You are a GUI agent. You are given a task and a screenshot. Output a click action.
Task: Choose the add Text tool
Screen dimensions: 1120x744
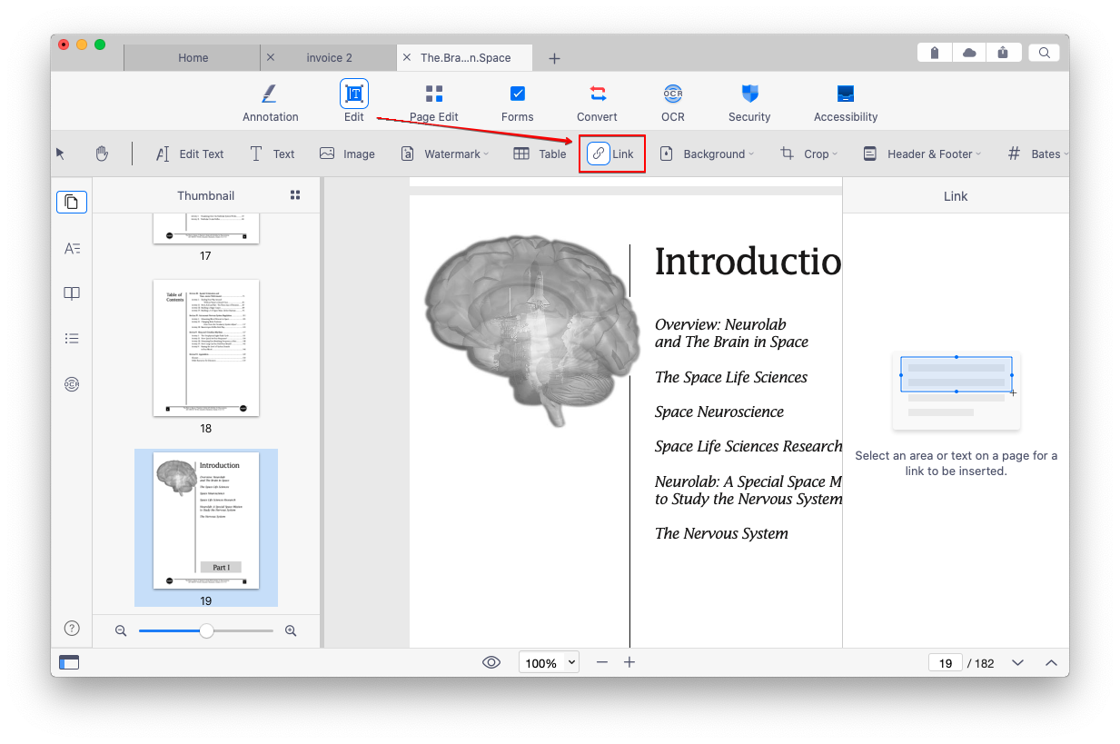272,154
